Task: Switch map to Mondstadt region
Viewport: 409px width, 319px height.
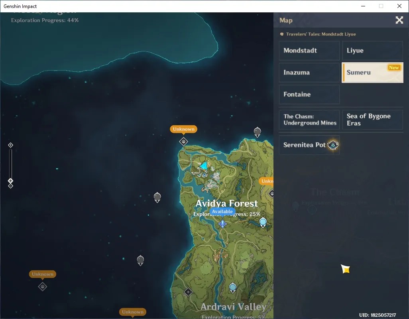Action: [309, 51]
